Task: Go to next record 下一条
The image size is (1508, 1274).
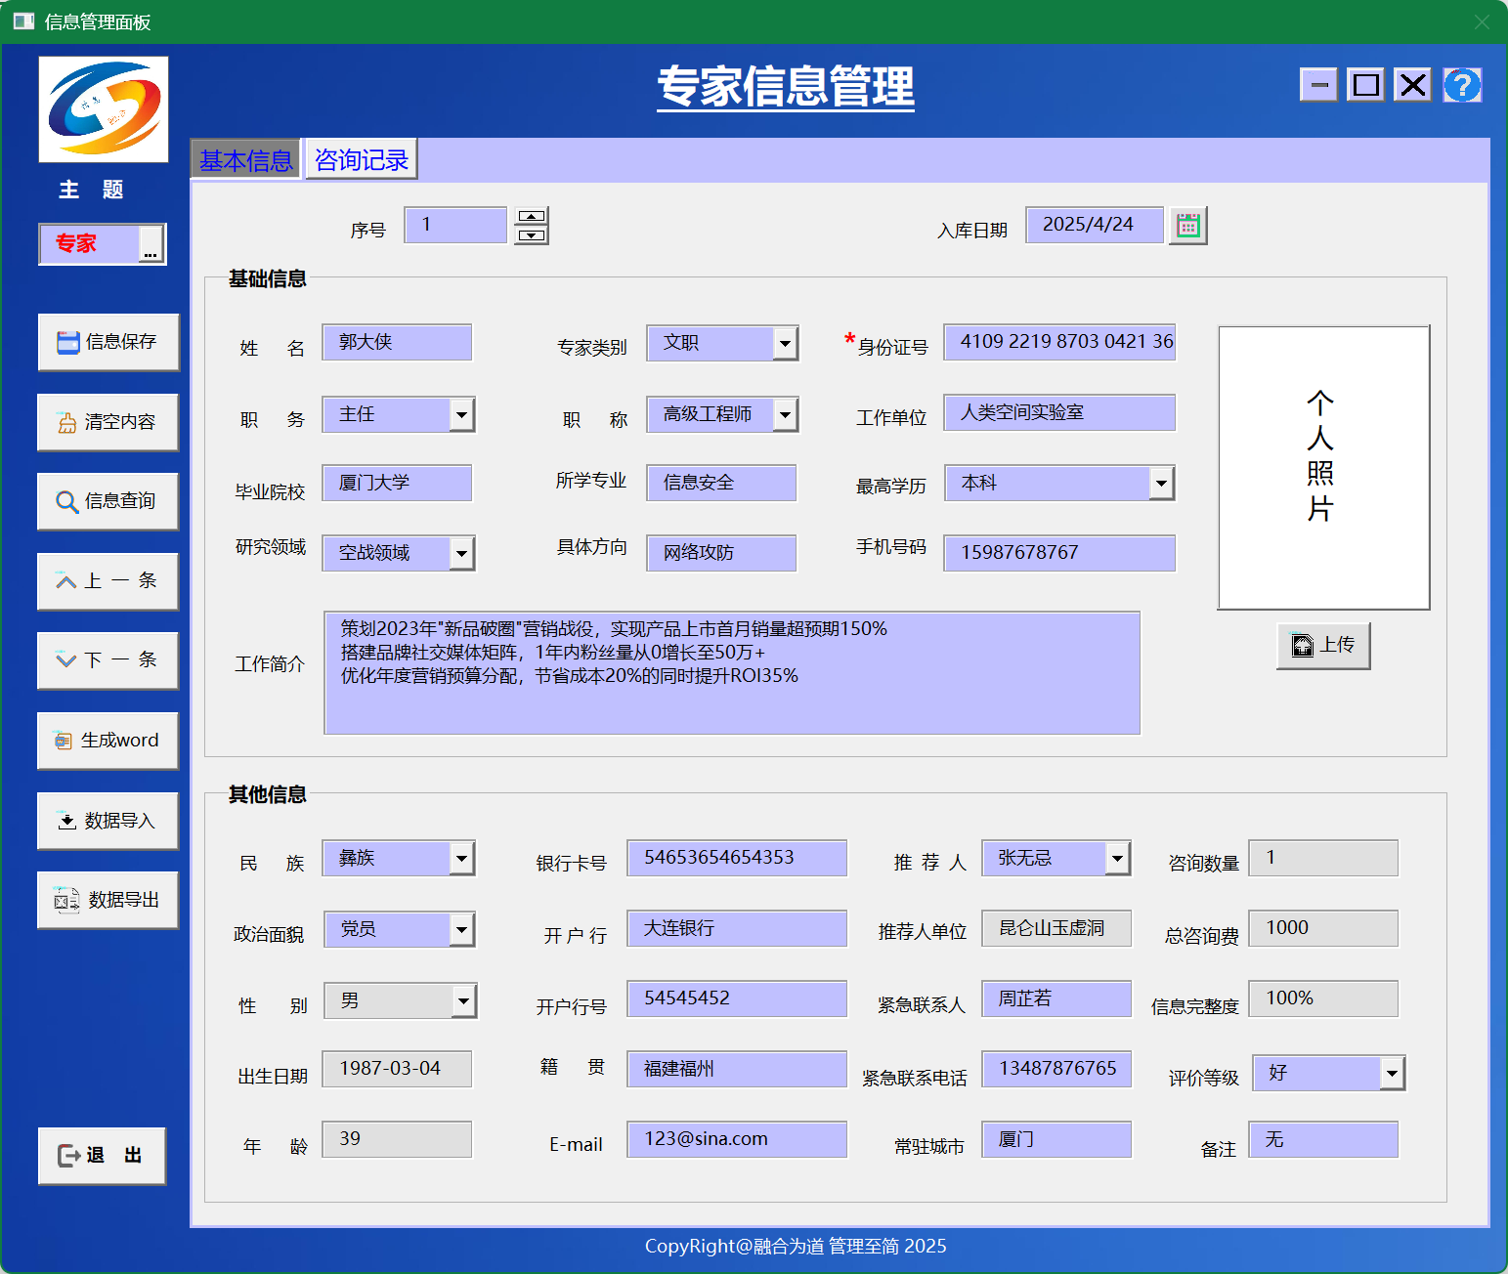Action: (108, 660)
